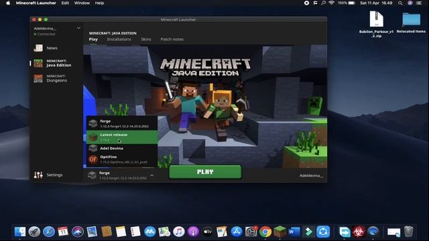Open Google Chrome from the dock
The image size is (429, 241).
point(265,232)
